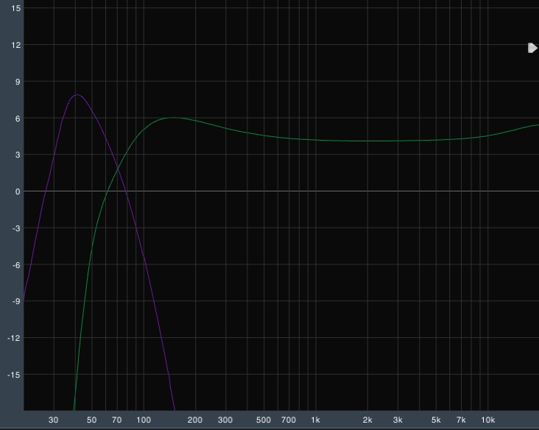Click the 0 dB label on gain axis
Image resolution: width=539 pixels, height=430 pixels.
coord(18,191)
